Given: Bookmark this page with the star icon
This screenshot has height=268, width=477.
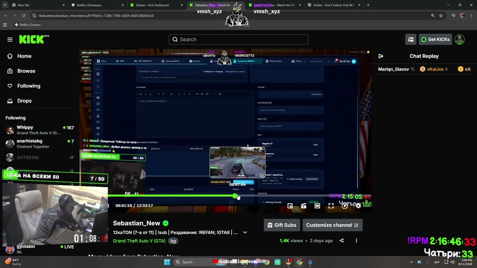Looking at the screenshot, I should (x=441, y=16).
